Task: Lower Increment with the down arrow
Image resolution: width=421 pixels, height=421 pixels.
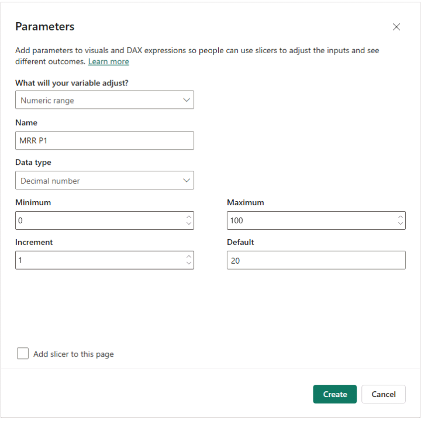Action: click(189, 264)
